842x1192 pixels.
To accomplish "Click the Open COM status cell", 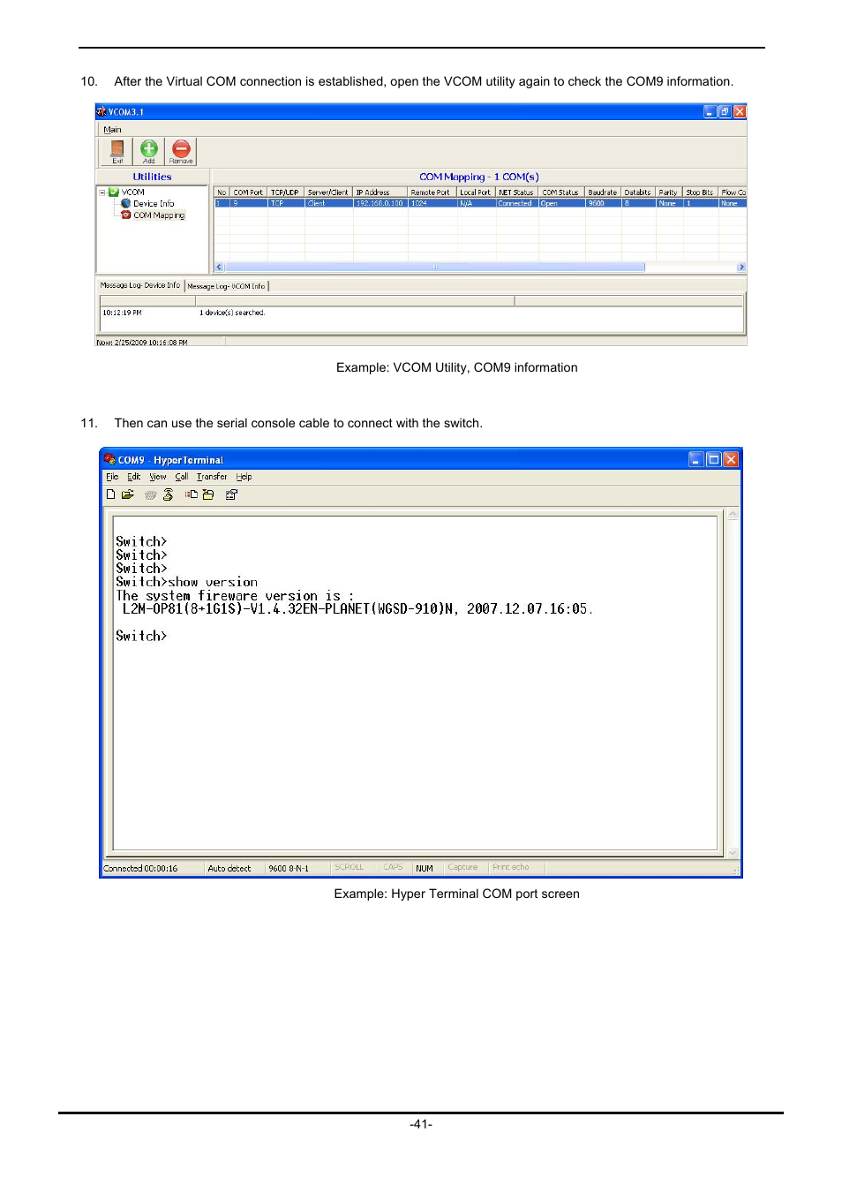I will (x=560, y=203).
